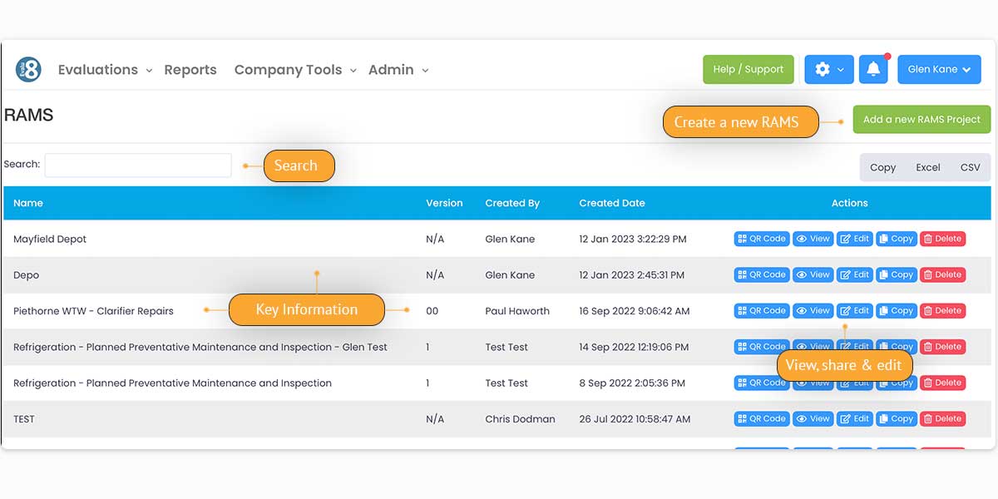
Task: View the Refrigeration - Glen Test RAMS
Action: coord(813,347)
